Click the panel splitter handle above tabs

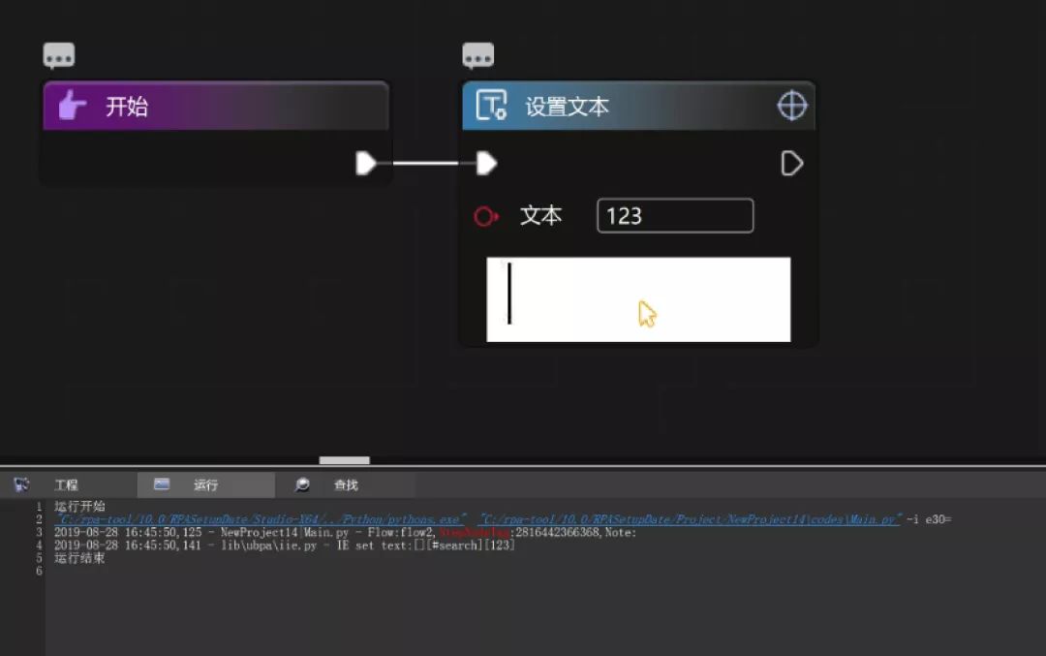point(344,460)
